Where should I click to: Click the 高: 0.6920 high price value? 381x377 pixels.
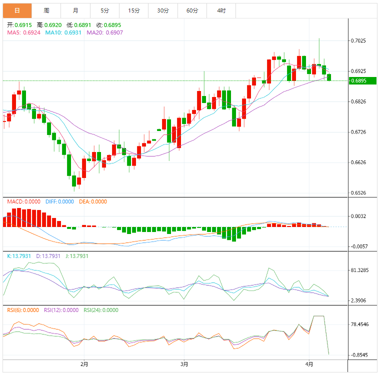pyautogui.click(x=49, y=25)
